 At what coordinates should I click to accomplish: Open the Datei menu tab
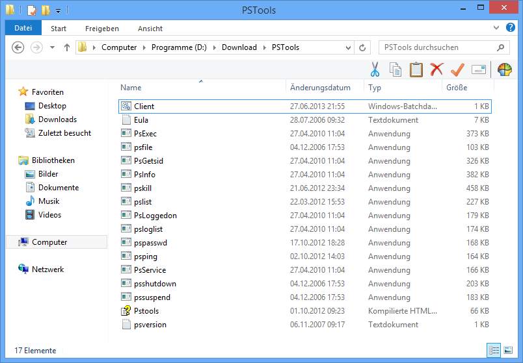click(23, 28)
